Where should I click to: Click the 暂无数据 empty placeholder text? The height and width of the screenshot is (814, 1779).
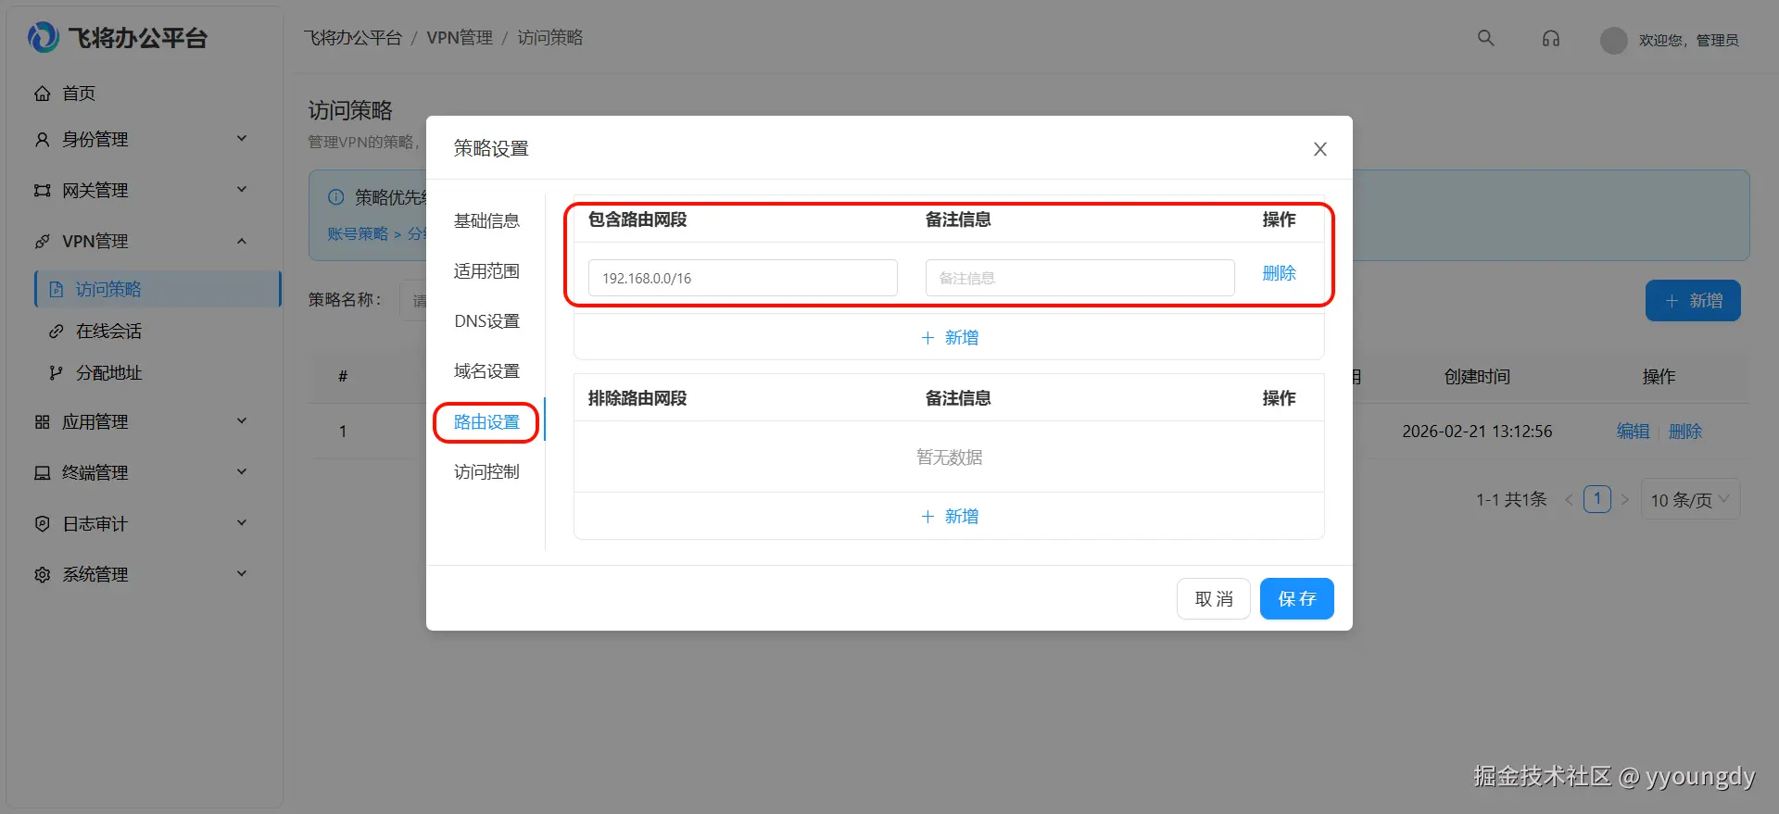[950, 457]
